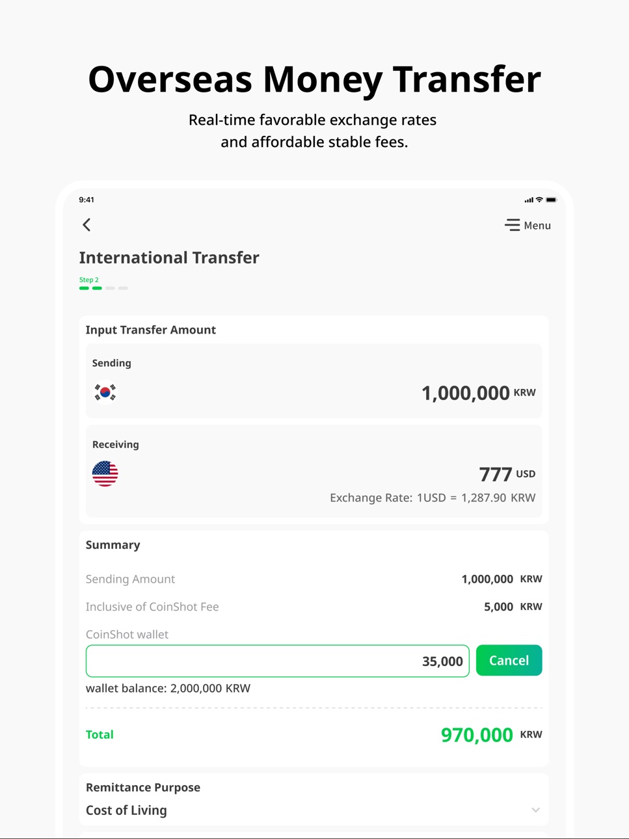Screen dimensions: 629x839
Task: Click the Exchange Rate text line
Action: click(433, 498)
